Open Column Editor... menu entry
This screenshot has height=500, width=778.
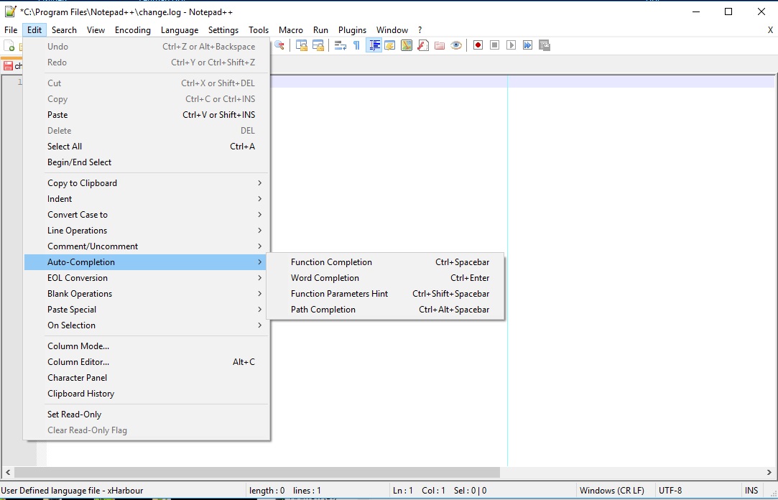(x=147, y=362)
